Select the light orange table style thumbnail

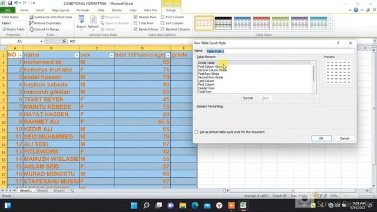pyautogui.click(x=204, y=24)
